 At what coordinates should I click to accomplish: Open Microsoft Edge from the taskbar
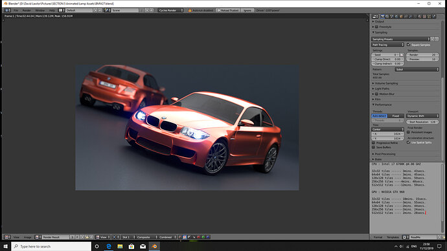coord(109,246)
